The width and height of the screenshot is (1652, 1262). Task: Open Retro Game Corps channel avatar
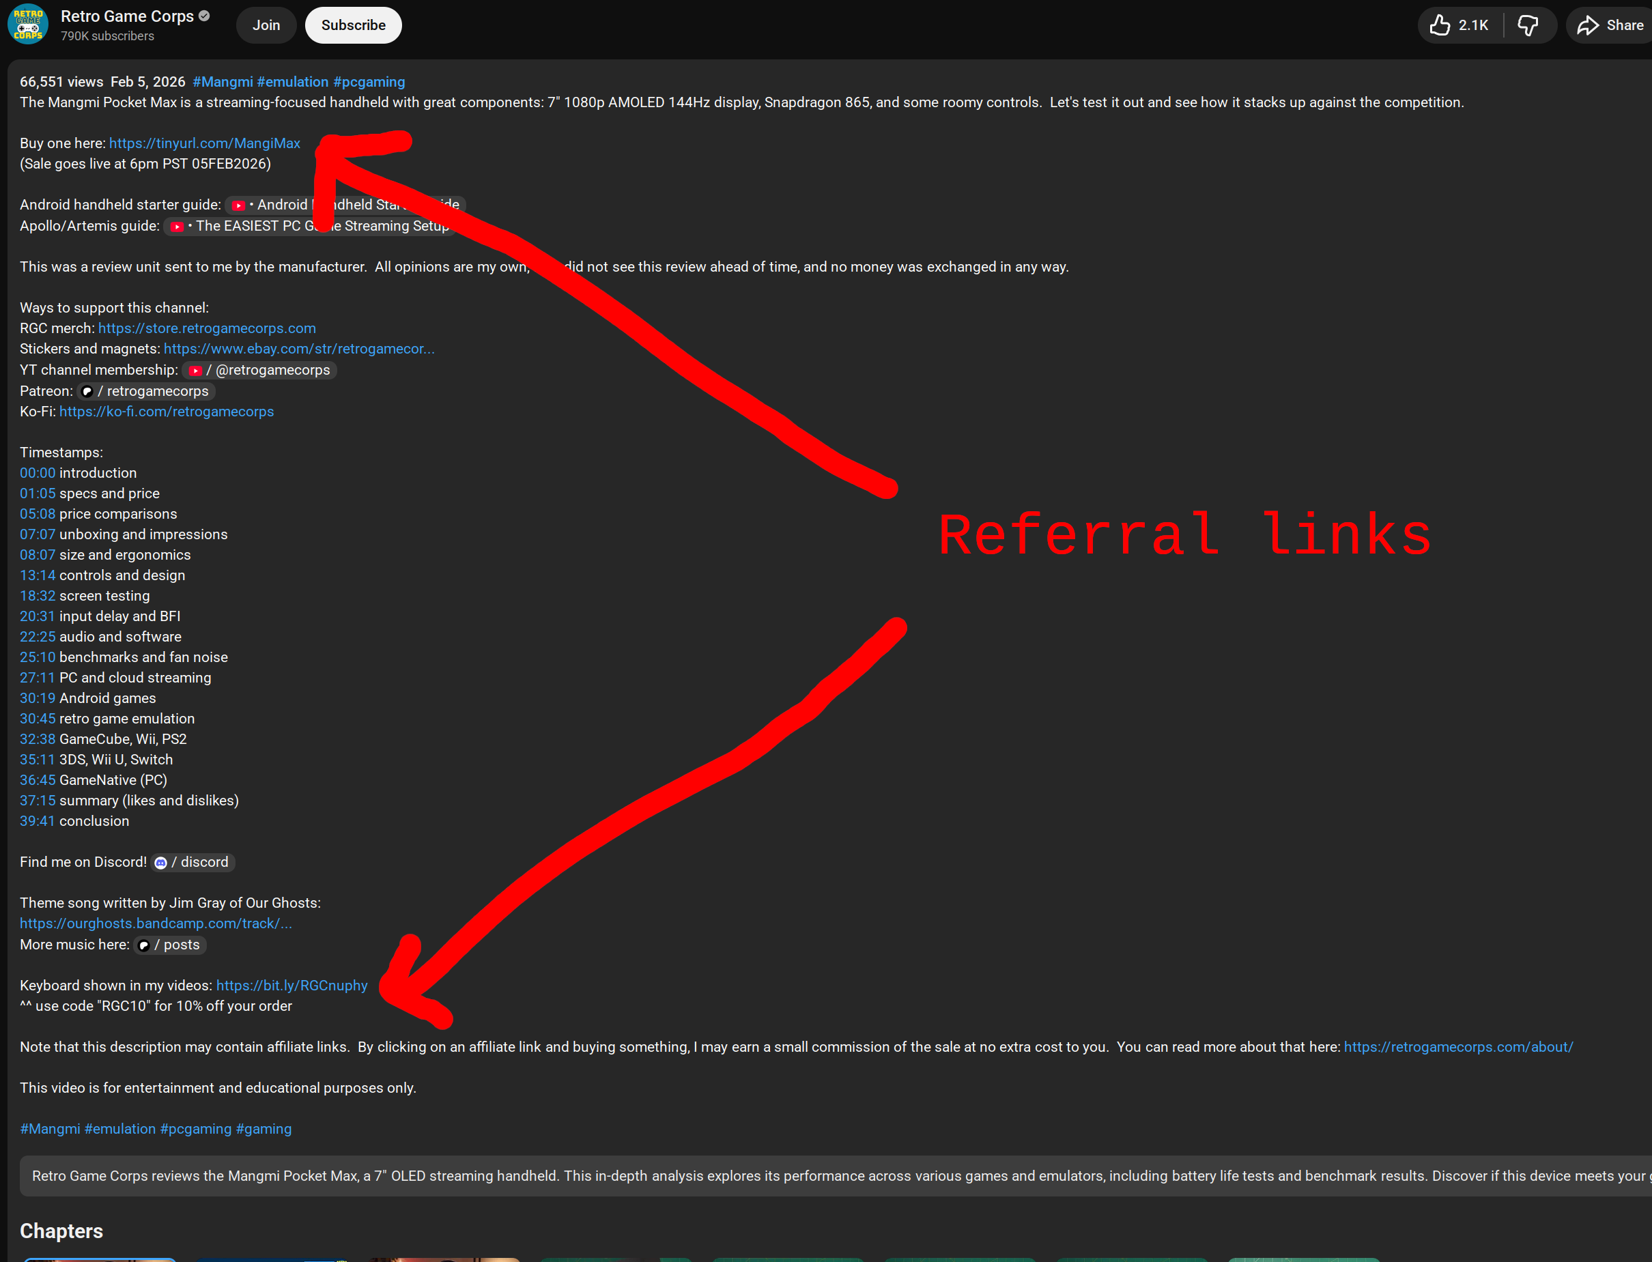point(29,25)
